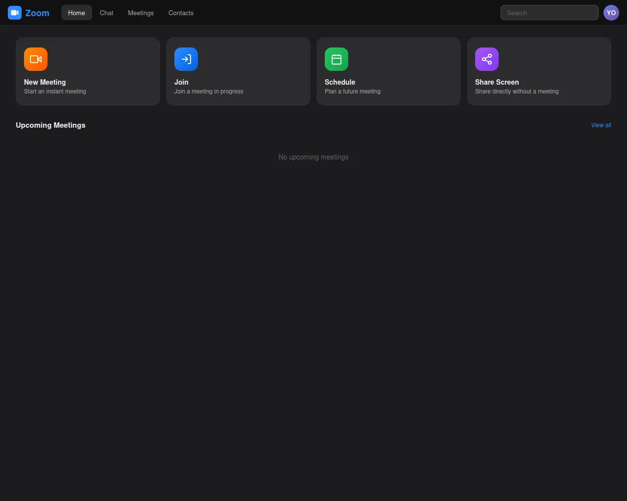Image resolution: width=627 pixels, height=501 pixels.
Task: Click the View all link
Action: (601, 125)
